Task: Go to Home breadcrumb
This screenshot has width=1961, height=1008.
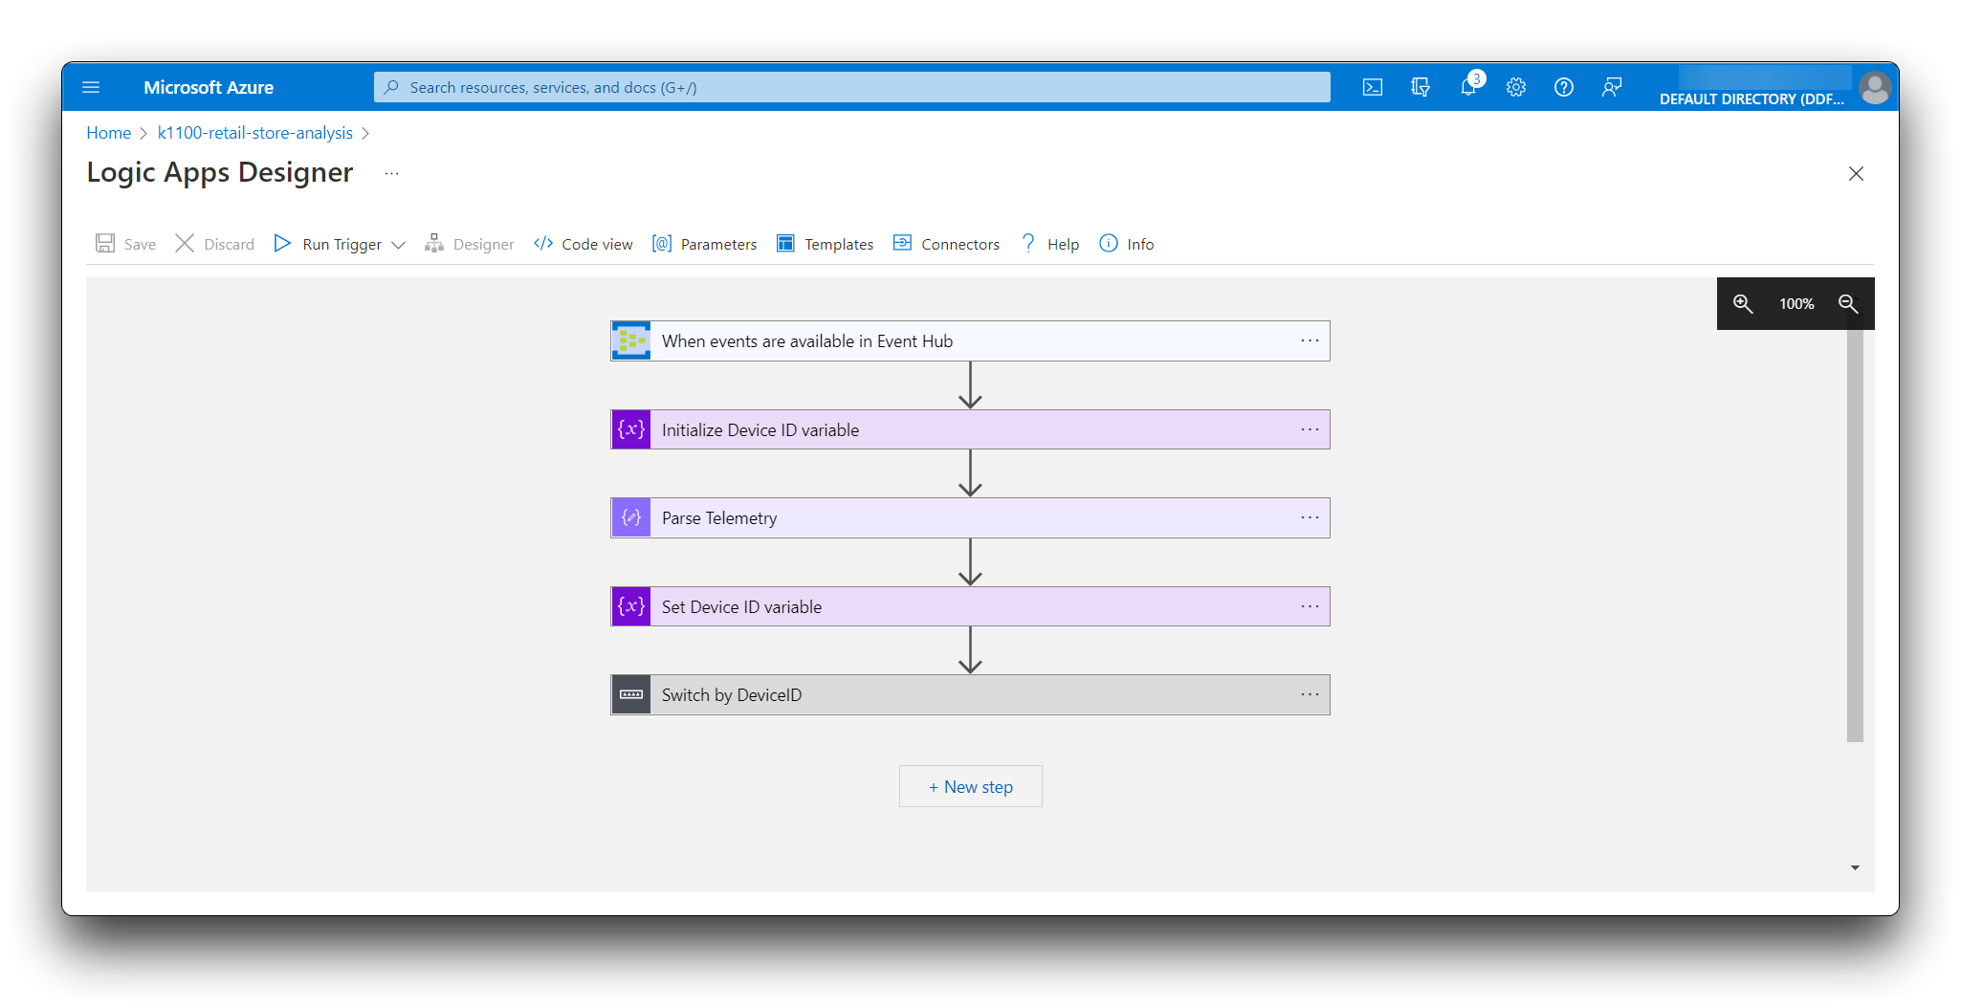Action: click(x=109, y=133)
